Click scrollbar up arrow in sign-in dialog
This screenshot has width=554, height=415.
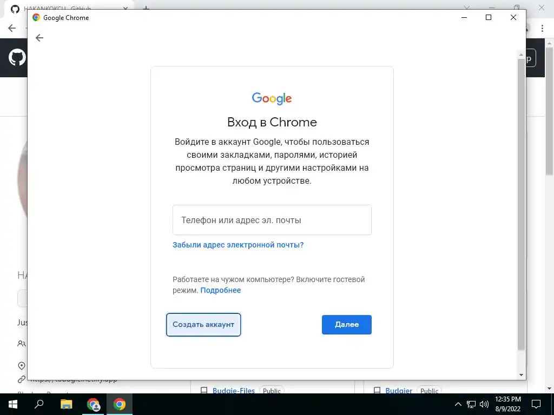point(521,55)
